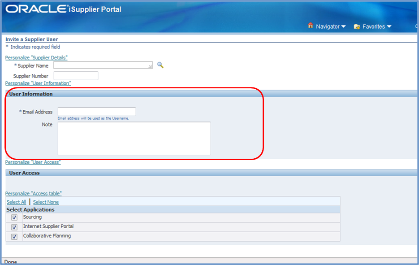Viewport: 419px width, 265px height.
Task: Uncheck the Internet Supplier Portal checkbox
Action: pyautogui.click(x=14, y=227)
